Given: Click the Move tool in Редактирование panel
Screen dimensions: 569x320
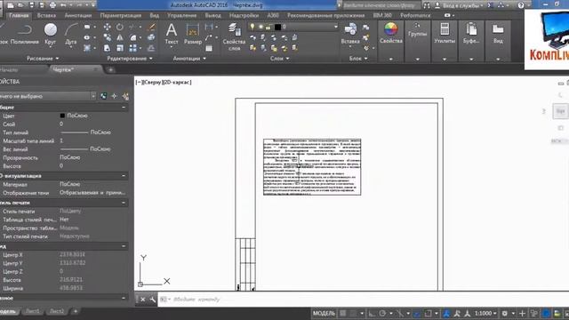Looking at the screenshot, I should 108,27.
